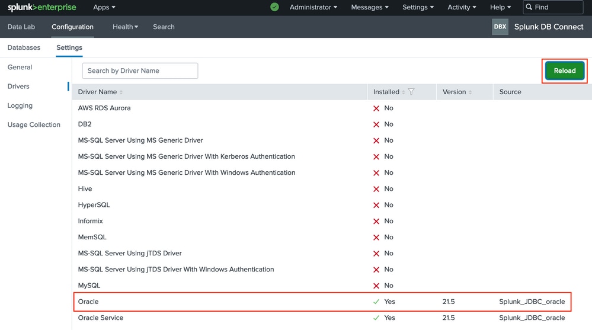Select the Oracle Service driver name
The width and height of the screenshot is (592, 330).
pos(100,318)
